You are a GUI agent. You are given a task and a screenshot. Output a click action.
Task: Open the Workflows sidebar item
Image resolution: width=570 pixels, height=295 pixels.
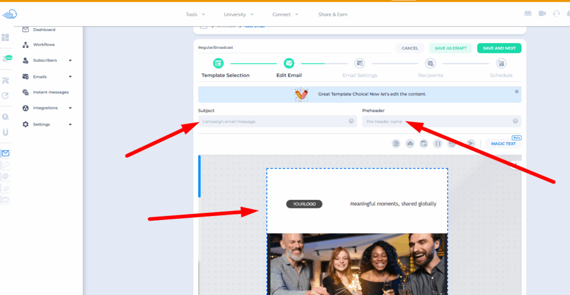(43, 44)
